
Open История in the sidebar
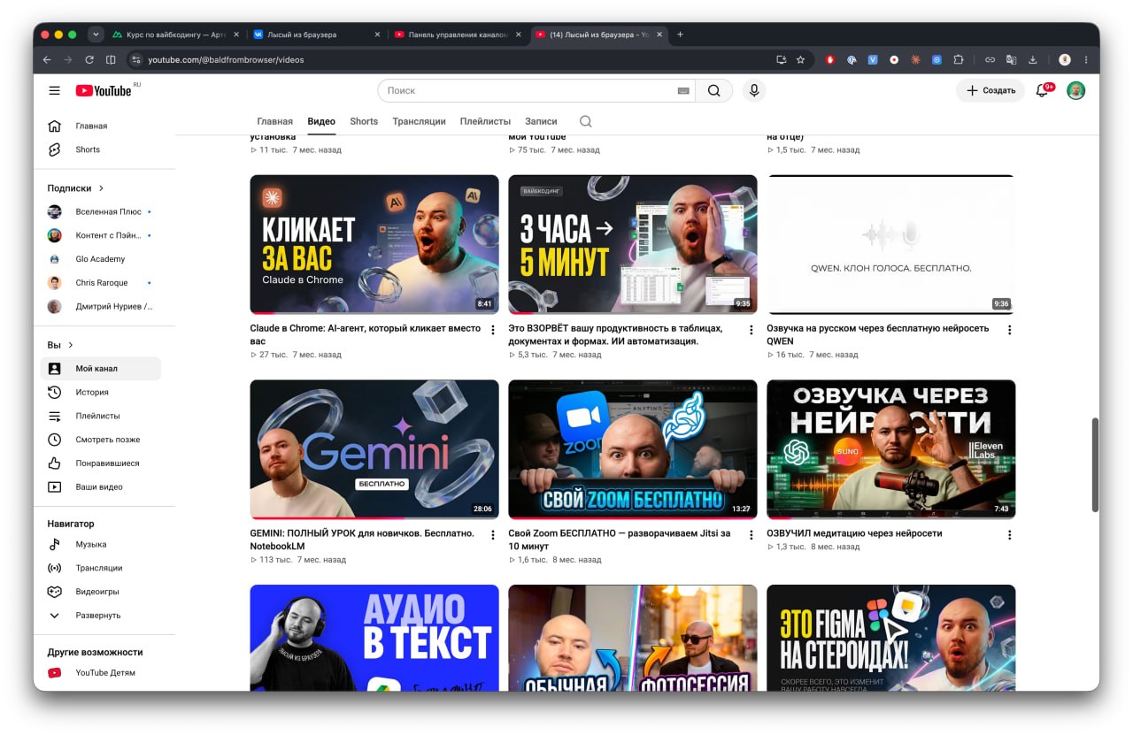(x=101, y=392)
